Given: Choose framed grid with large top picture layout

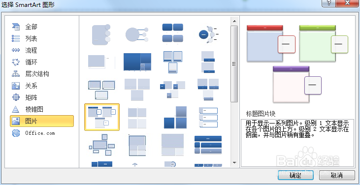Looking at the screenshot, I should [137, 145].
